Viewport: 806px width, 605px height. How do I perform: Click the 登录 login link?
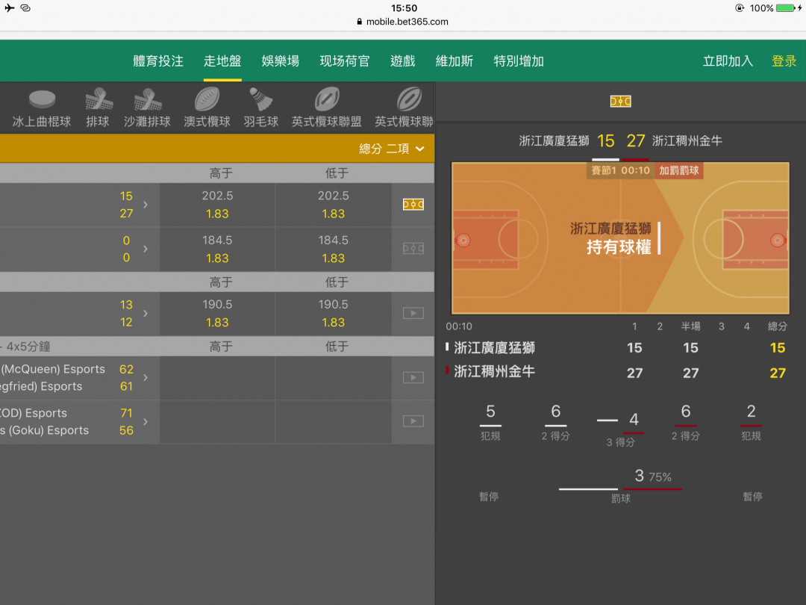(784, 61)
